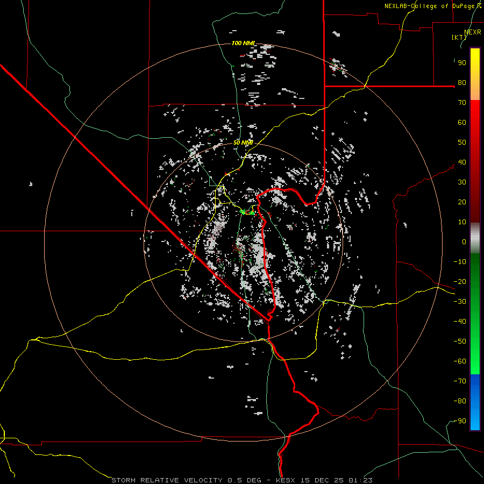
Task: Click the -50 value on velocity scale
Action: click(460, 341)
